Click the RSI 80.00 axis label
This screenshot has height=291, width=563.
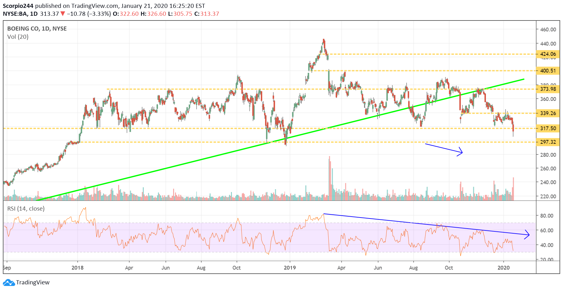(x=547, y=216)
